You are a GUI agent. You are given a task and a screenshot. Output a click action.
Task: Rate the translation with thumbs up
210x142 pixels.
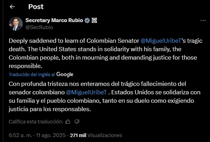68,122
